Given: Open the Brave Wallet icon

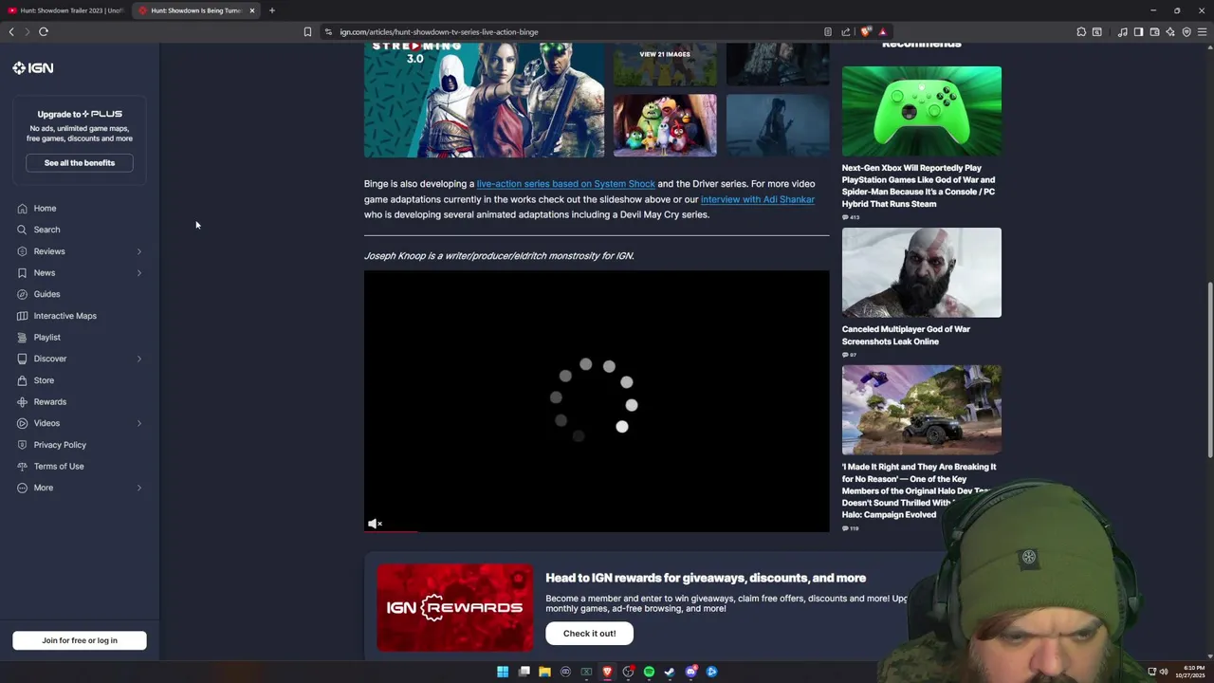Looking at the screenshot, I should coord(1154,31).
